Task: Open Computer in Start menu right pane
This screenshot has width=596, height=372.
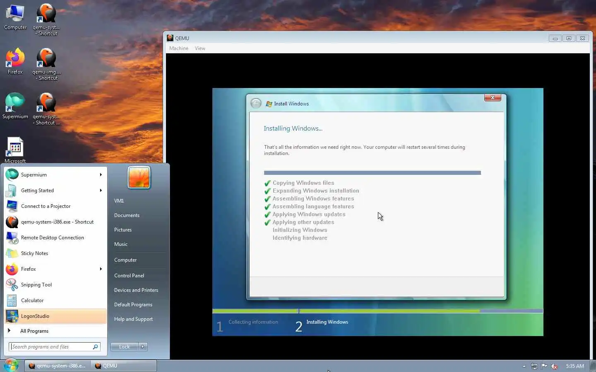Action: 125,260
